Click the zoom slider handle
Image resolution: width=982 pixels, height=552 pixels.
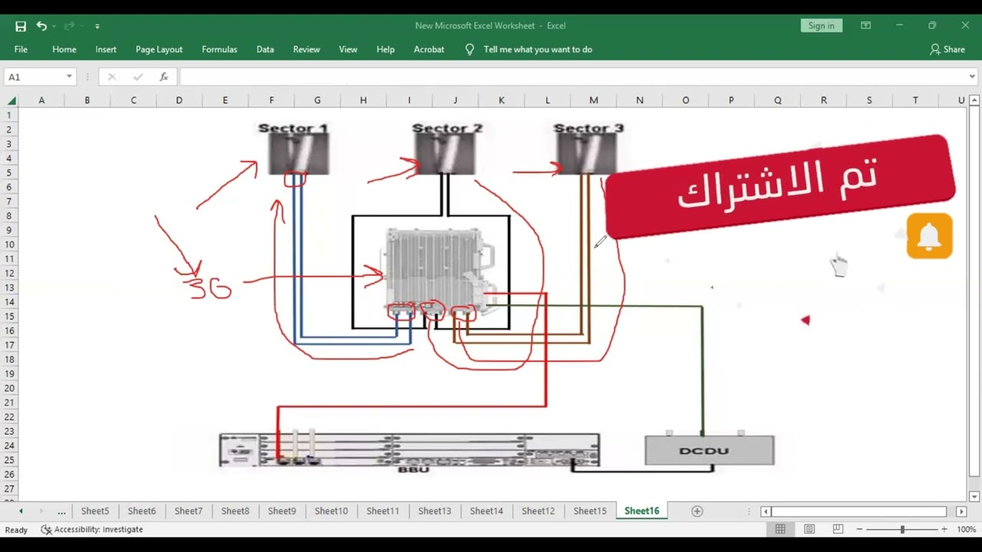(x=902, y=530)
